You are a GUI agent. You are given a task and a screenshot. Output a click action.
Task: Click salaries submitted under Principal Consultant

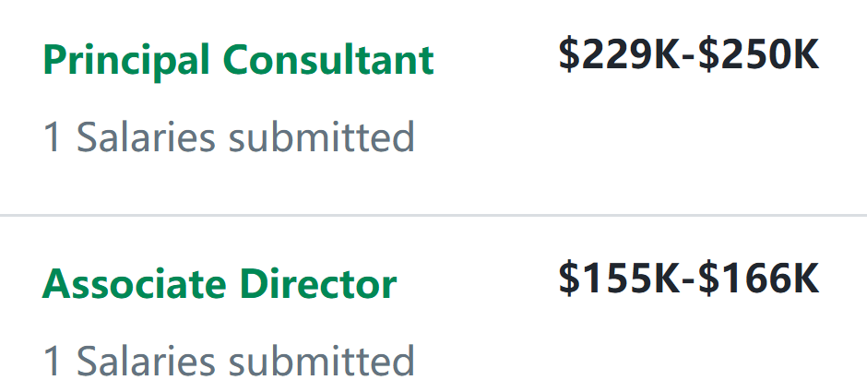coord(229,137)
